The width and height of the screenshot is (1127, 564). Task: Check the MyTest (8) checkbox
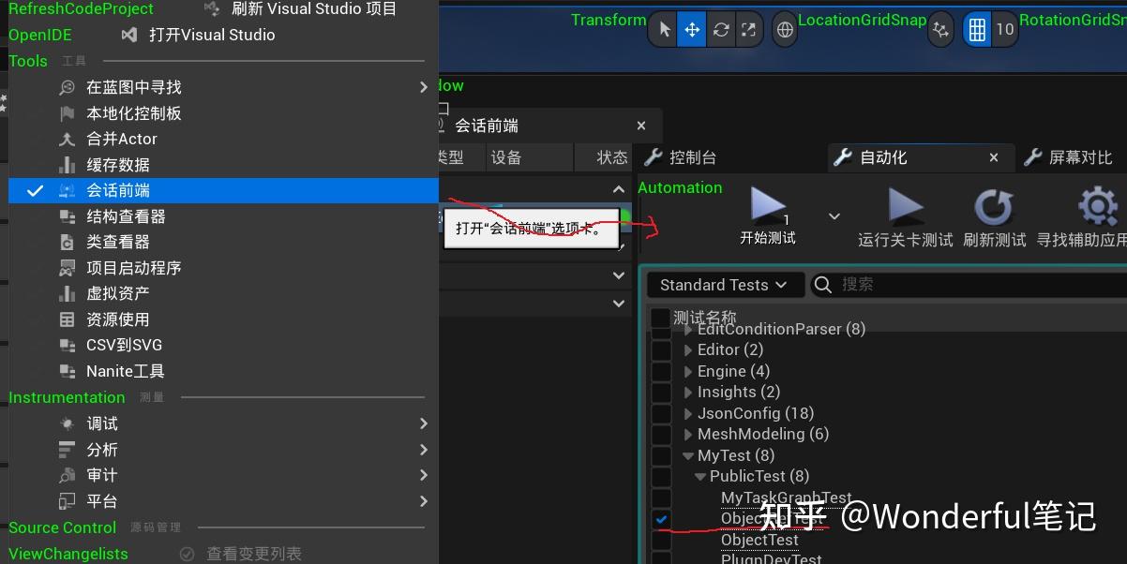tap(661, 456)
